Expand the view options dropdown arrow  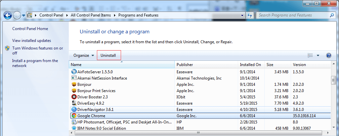point(318,55)
